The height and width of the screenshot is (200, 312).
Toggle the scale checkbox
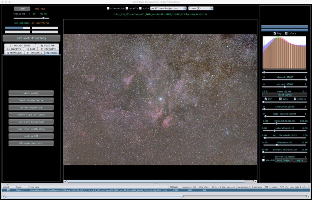(140, 8)
